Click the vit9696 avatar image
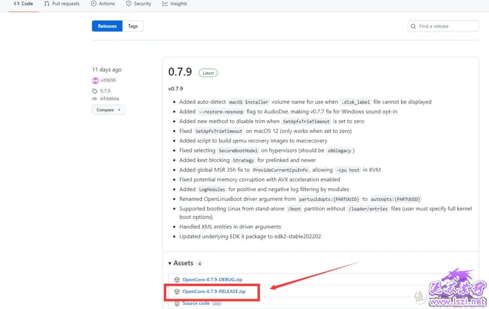Screen dimensions: 489x309 coord(96,81)
